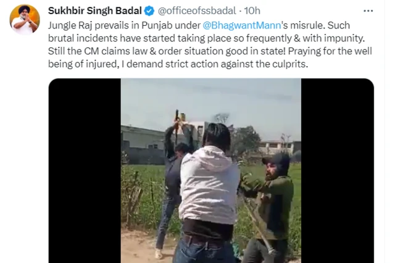
Task: Click the raised stick in the video frame
Action: click(x=177, y=125)
